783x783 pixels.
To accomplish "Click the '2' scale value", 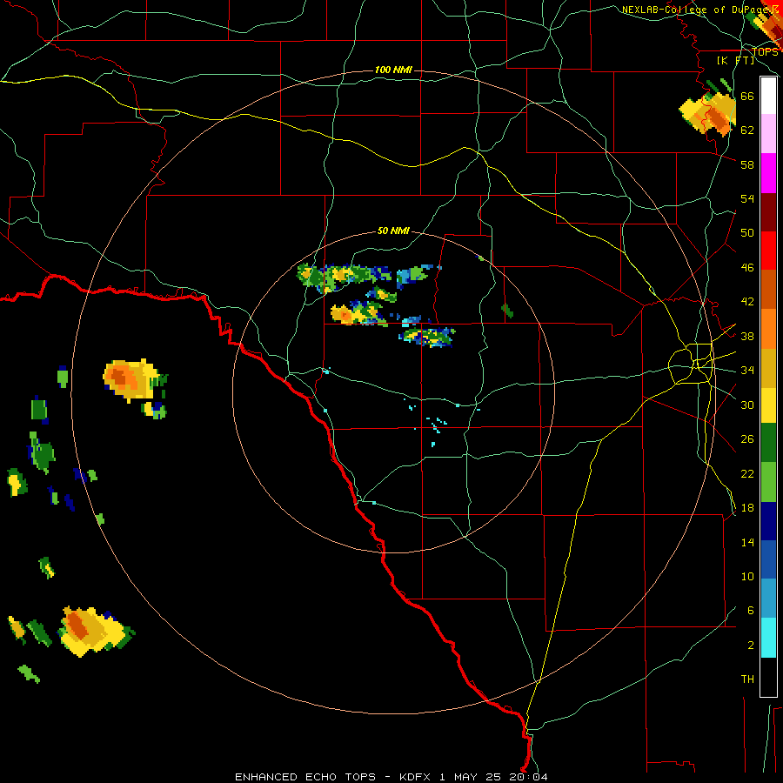I will tap(751, 646).
